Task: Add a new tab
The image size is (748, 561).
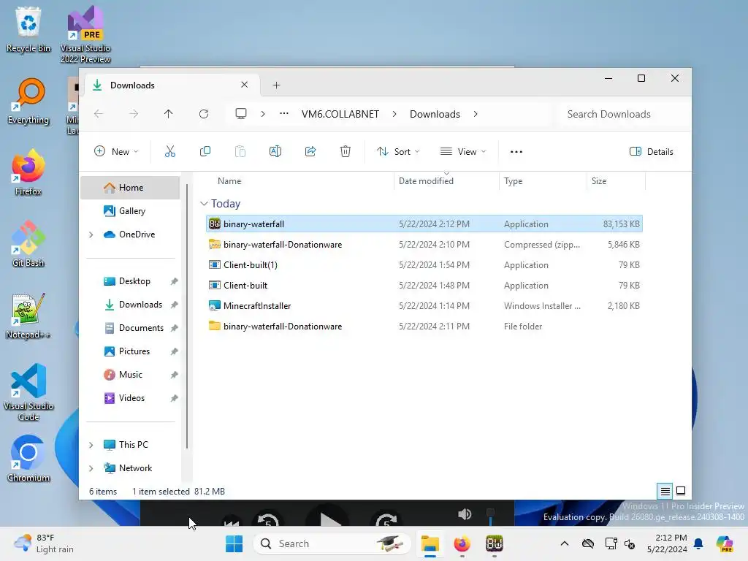Action: pyautogui.click(x=276, y=85)
